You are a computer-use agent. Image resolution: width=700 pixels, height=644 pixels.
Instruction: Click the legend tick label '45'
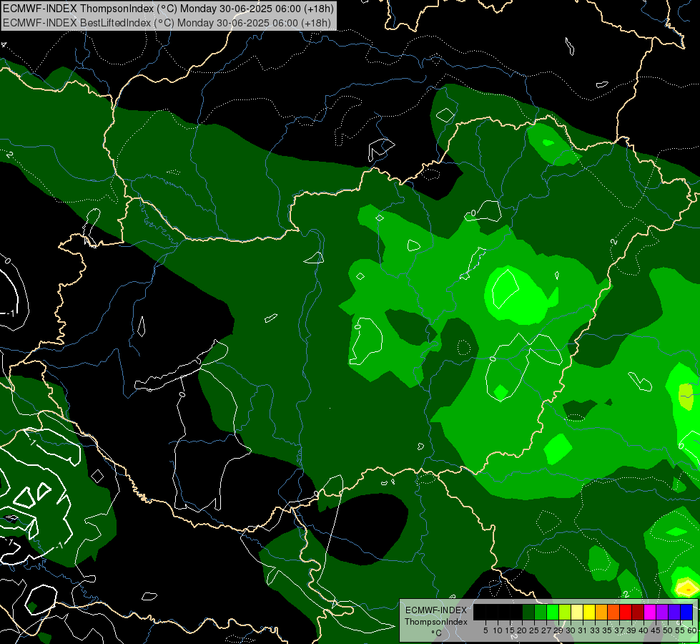point(656,630)
